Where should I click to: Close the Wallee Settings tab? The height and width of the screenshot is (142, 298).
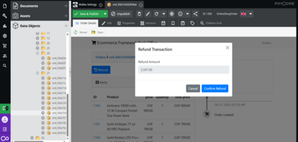tap(101, 5)
